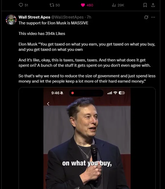165x189 pixels.
Task: Open the three-dot more options menu
Action: click(x=153, y=17)
